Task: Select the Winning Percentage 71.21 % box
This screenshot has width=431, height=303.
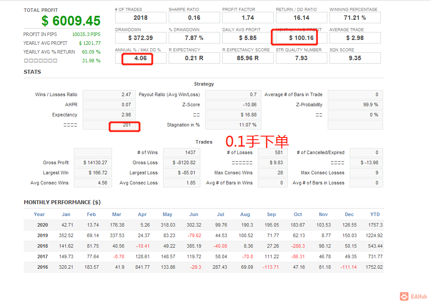Action: click(355, 18)
